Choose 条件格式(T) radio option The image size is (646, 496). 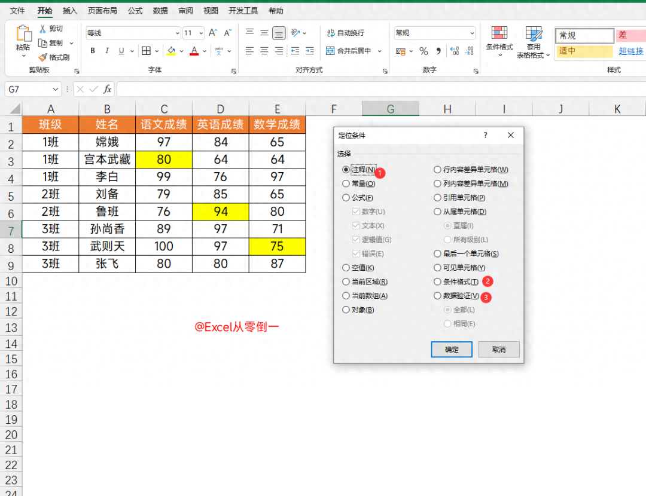click(x=437, y=281)
